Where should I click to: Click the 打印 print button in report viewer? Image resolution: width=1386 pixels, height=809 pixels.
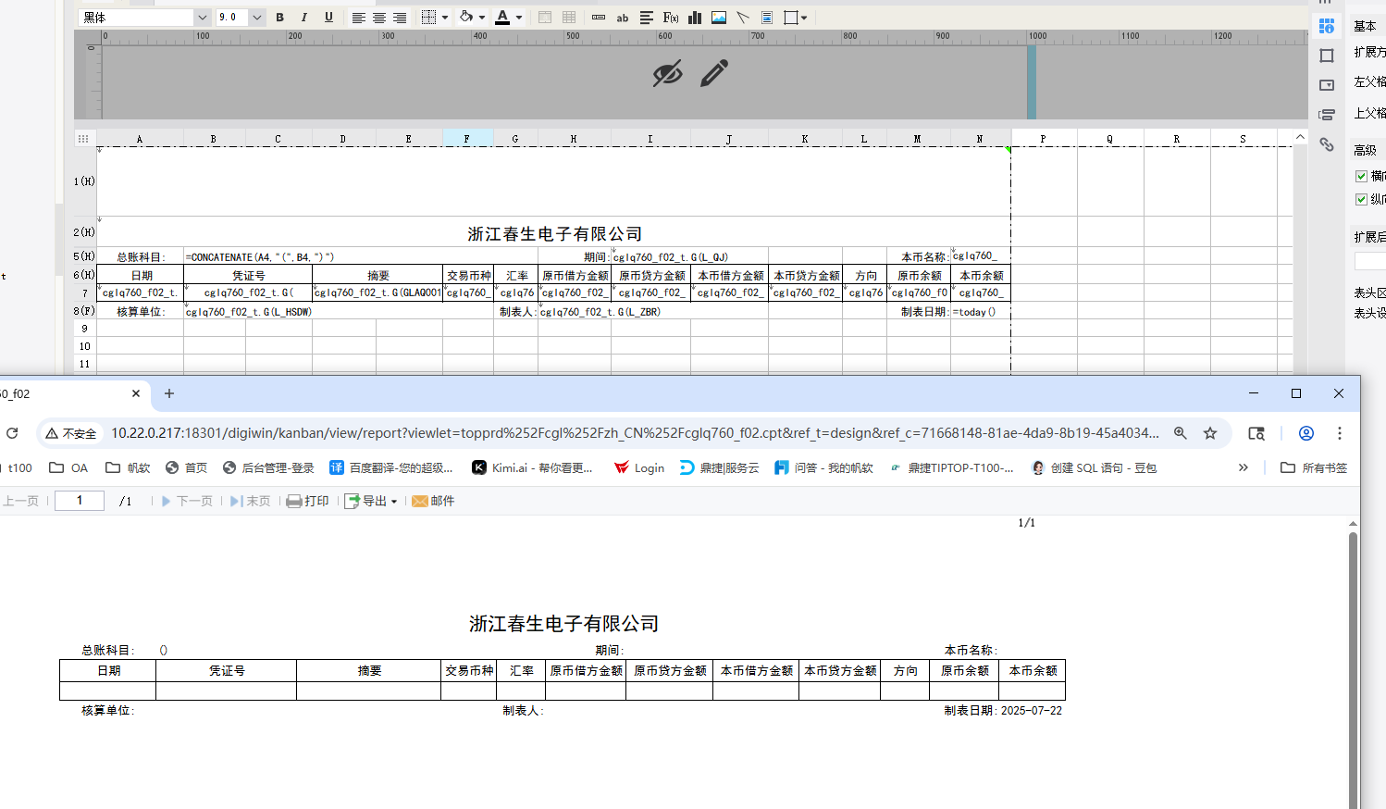click(308, 501)
